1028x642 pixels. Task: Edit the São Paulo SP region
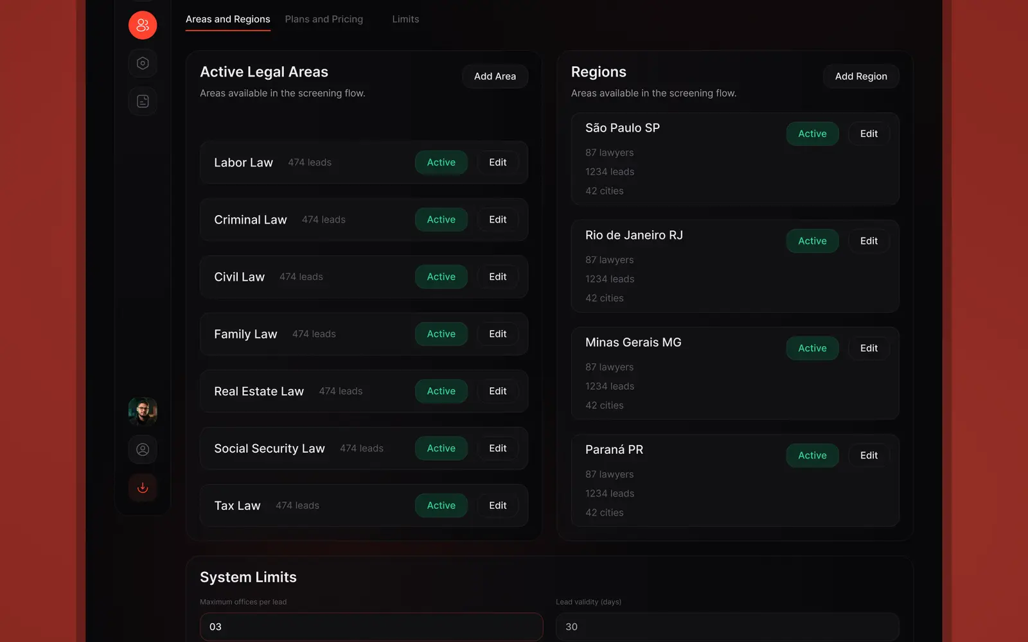[869, 134]
